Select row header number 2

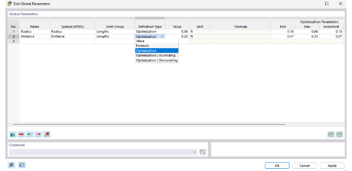[x=14, y=36]
